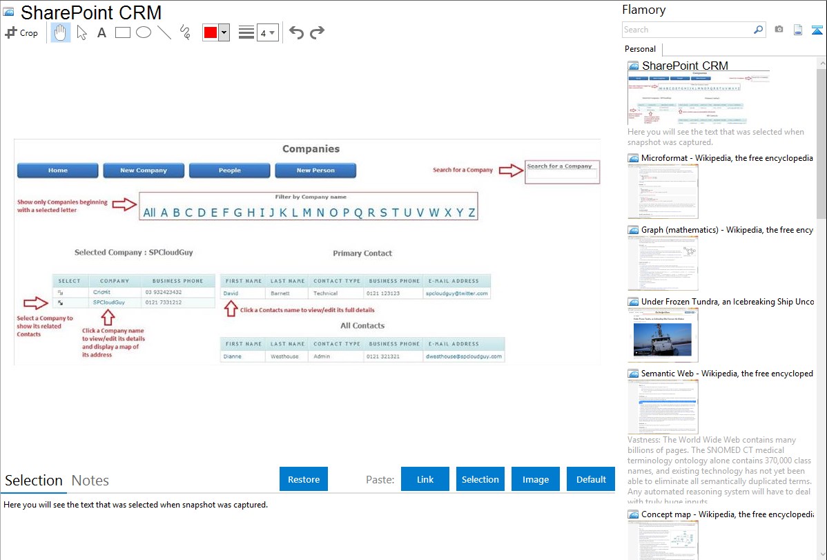Open the Microformat Wikipedia snapshot thumbnail
This screenshot has width=827, height=560.
[x=663, y=191]
